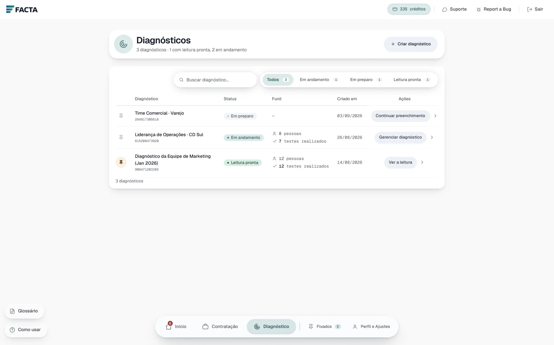The width and height of the screenshot is (554, 345).
Task: Click the FACTA logo
Action: [x=22, y=9]
